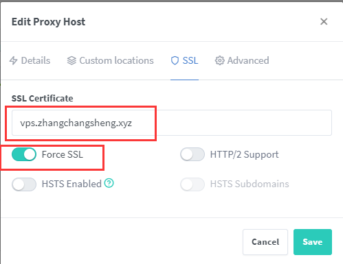Image resolution: width=343 pixels, height=264 pixels.
Task: Click the lightning bolt icon beside Details
Action: tap(13, 60)
